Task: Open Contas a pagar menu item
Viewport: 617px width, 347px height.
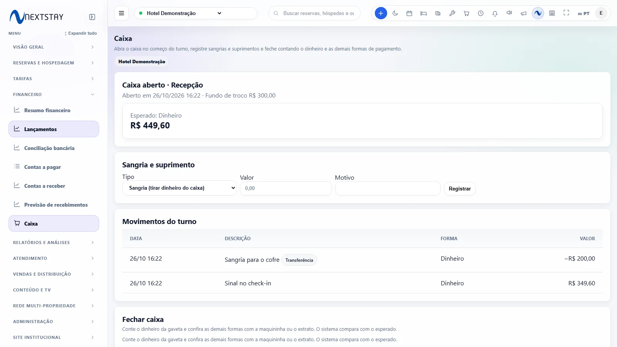Action: click(54, 167)
